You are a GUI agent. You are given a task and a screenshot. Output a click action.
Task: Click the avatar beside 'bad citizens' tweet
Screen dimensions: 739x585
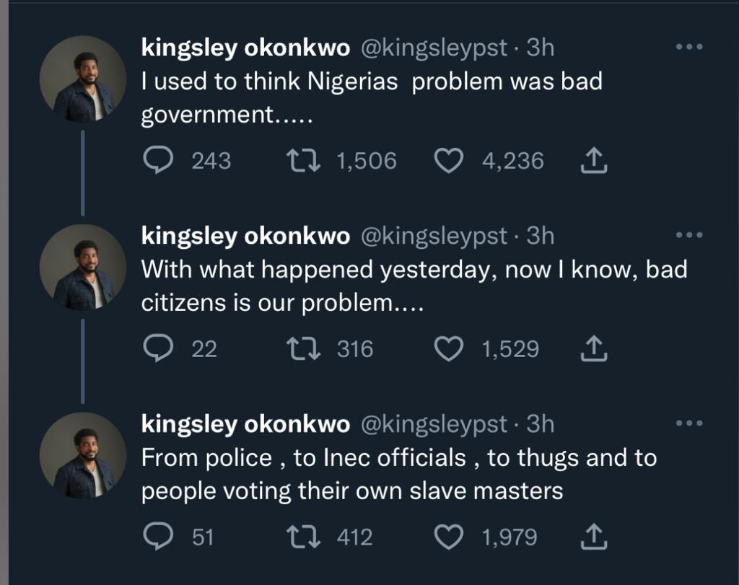(83, 268)
